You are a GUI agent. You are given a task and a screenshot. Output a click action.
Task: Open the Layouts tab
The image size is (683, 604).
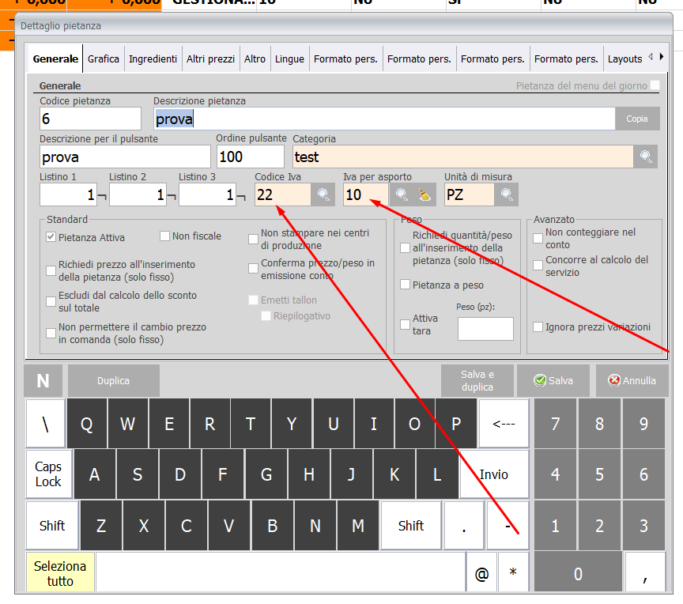pyautogui.click(x=625, y=59)
